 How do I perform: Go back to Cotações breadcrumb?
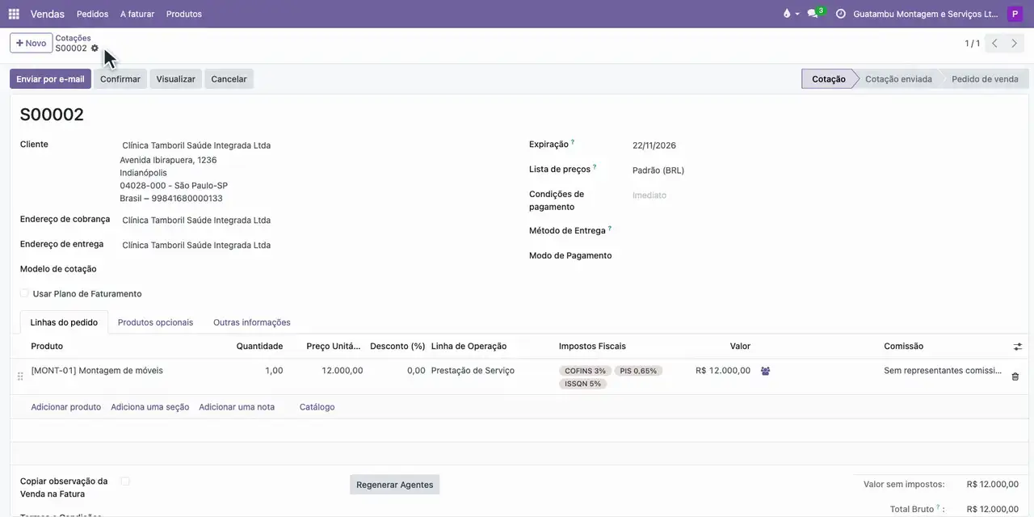pyautogui.click(x=73, y=38)
